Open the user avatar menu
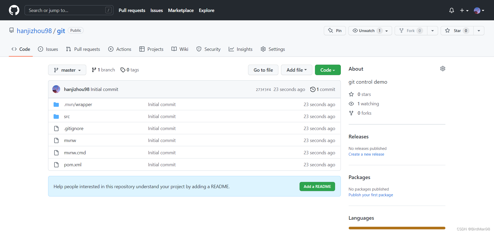494x233 pixels. pos(479,10)
